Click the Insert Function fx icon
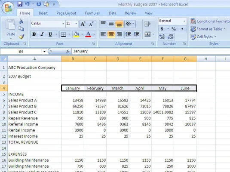 [68, 51]
